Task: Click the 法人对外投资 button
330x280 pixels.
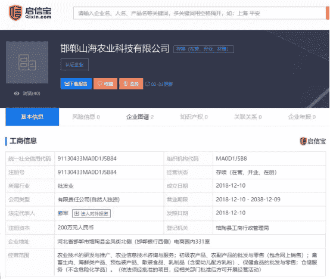Action: 91,213
